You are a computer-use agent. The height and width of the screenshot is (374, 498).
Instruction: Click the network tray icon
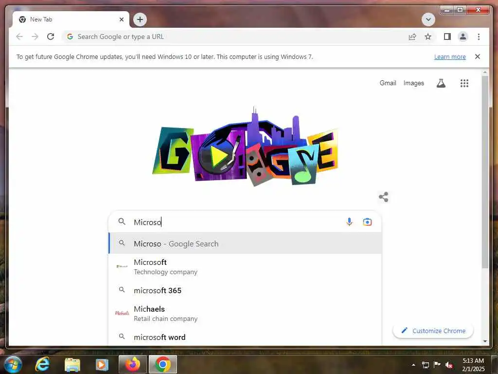point(425,365)
